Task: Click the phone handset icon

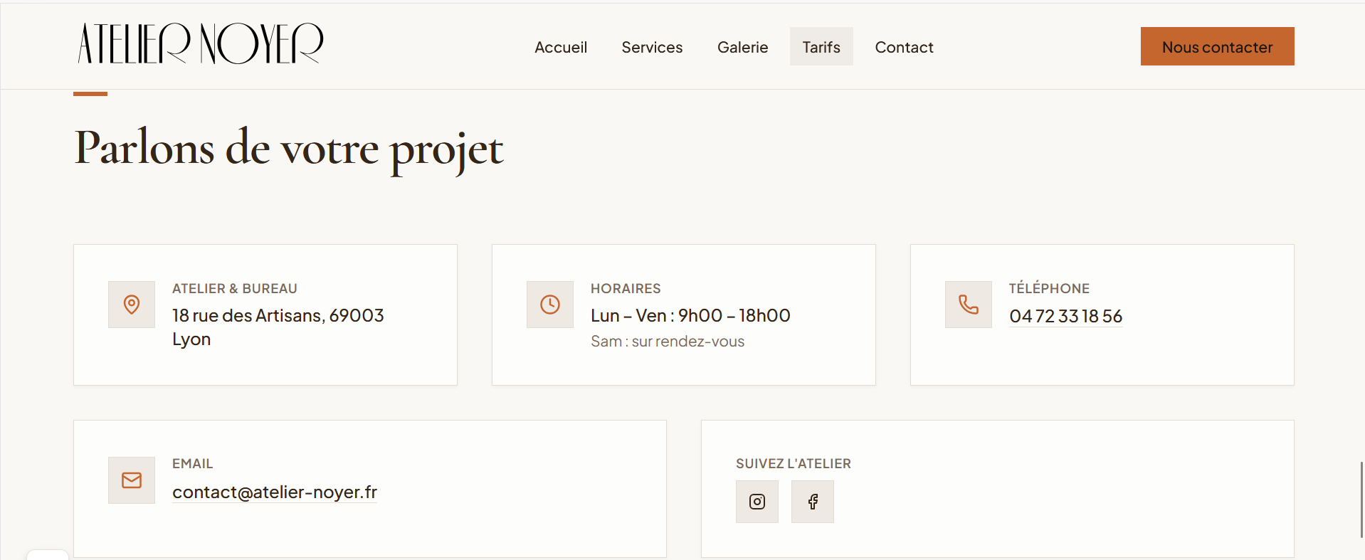Action: (969, 305)
